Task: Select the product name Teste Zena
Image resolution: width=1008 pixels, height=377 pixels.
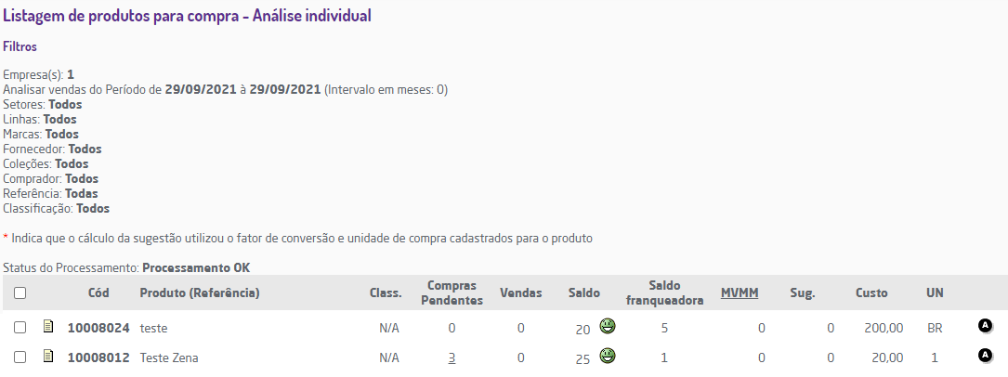Action: pos(169,357)
